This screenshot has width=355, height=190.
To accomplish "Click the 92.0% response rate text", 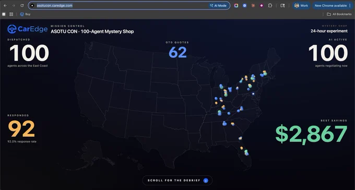I will 22,141.
